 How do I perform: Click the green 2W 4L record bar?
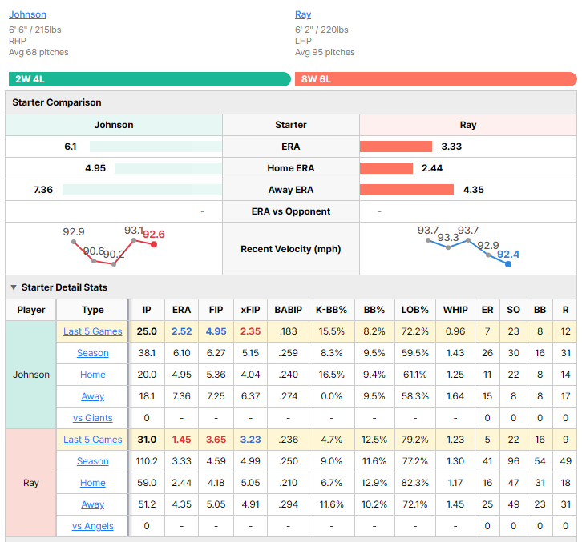[x=150, y=79]
